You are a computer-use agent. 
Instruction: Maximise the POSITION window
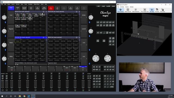[x=76, y=12]
